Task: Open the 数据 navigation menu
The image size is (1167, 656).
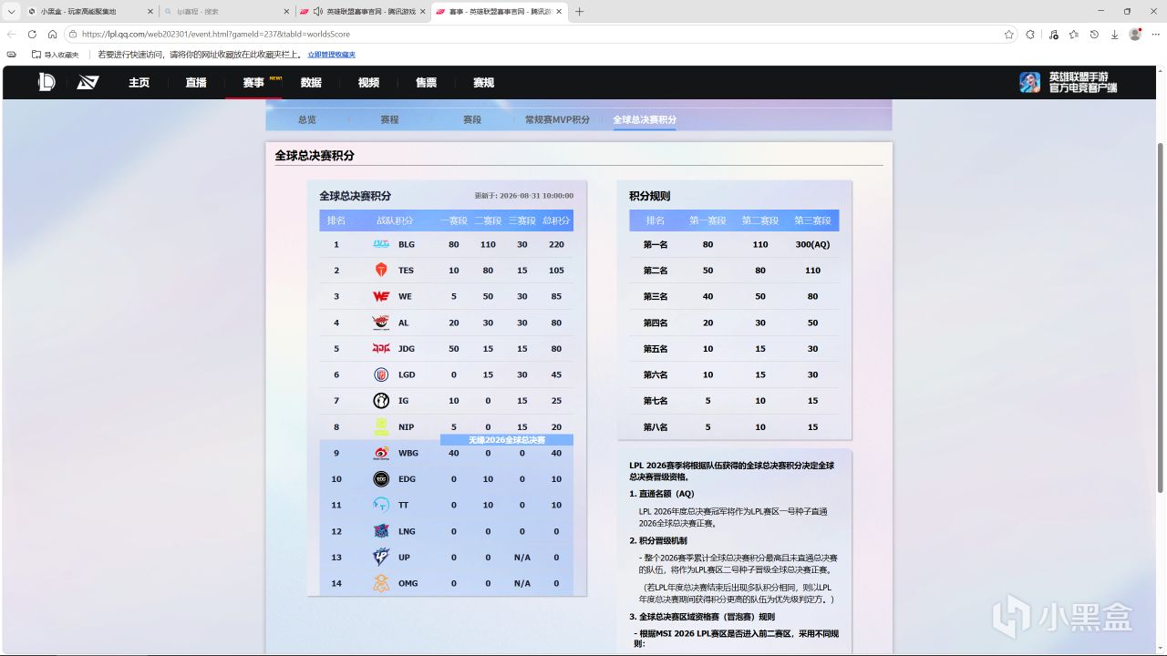Action: coord(311,82)
